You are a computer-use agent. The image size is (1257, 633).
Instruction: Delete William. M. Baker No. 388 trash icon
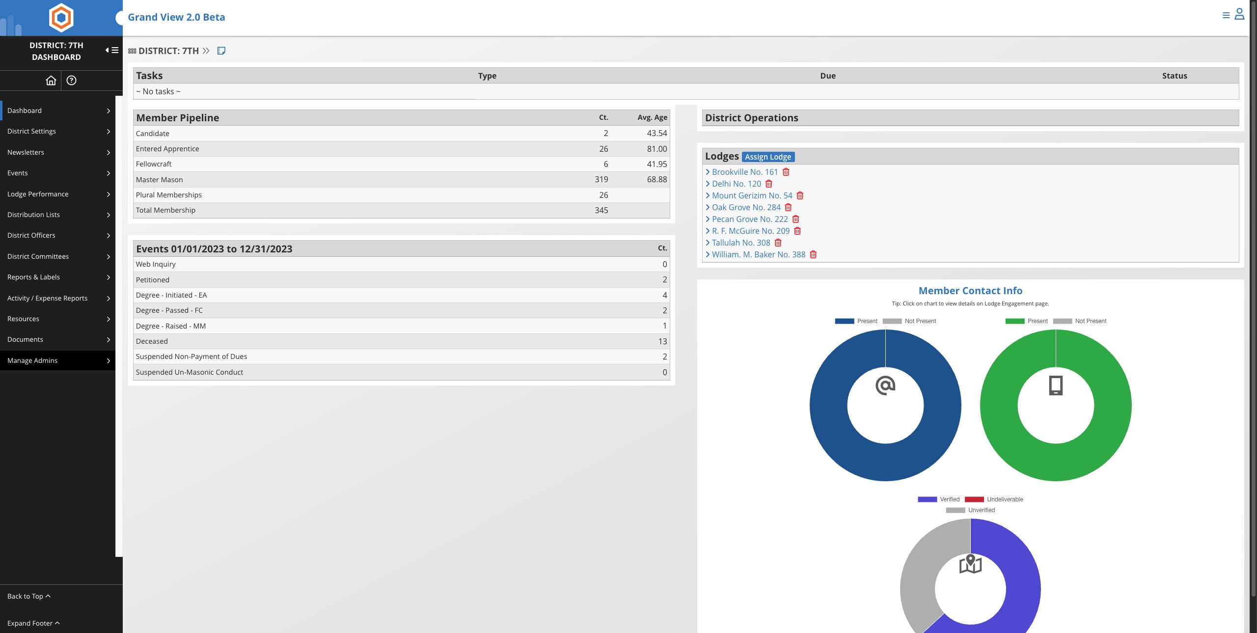tap(813, 254)
